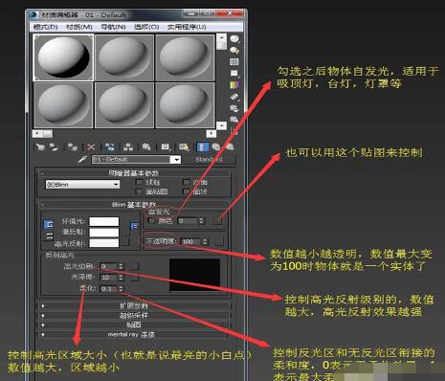Open the 实用程序(U) menu
The height and width of the screenshot is (381, 445).
[187, 27]
